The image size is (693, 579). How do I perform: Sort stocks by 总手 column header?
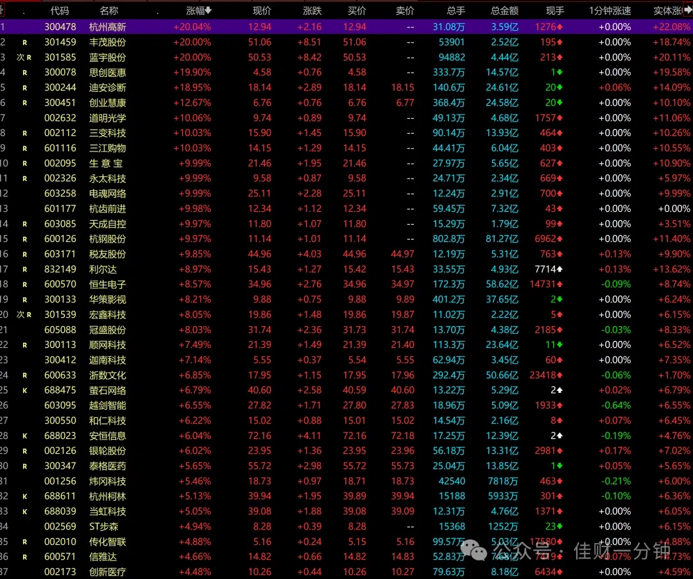[x=456, y=11]
